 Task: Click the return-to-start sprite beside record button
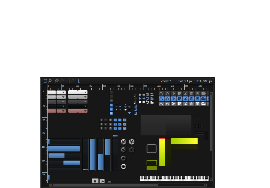(102, 181)
